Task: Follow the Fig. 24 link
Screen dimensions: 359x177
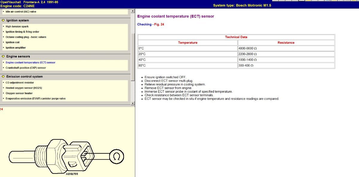Action: coord(159,24)
